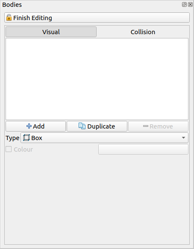The image size is (194, 249).
Task: Switch to the Collision tab
Action: 143,32
